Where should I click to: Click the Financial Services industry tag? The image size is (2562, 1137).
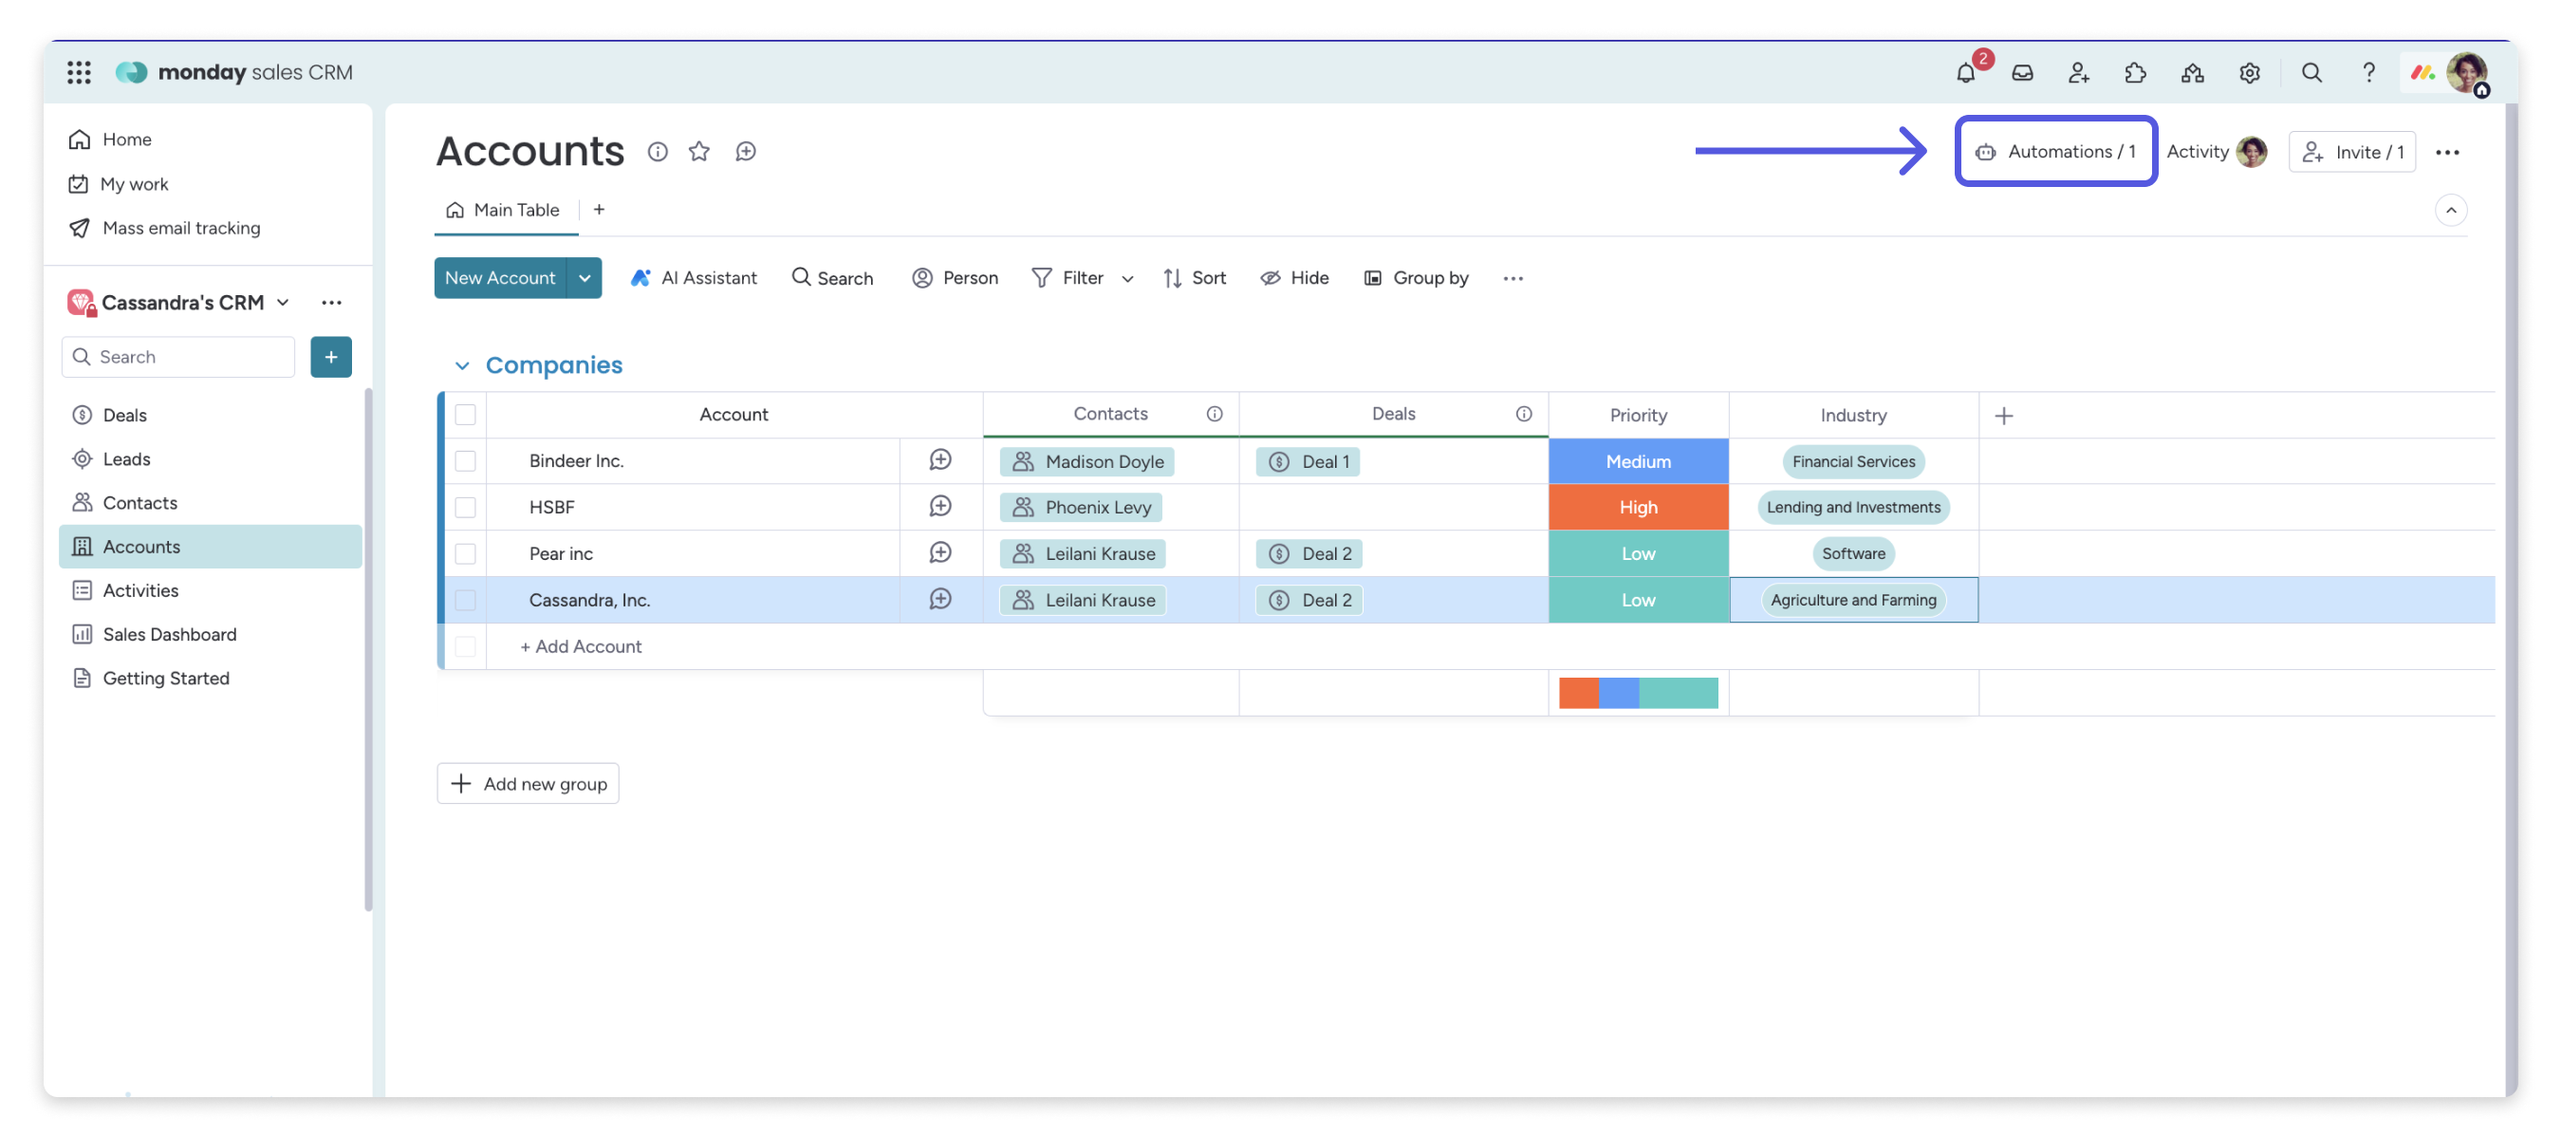click(x=1853, y=461)
